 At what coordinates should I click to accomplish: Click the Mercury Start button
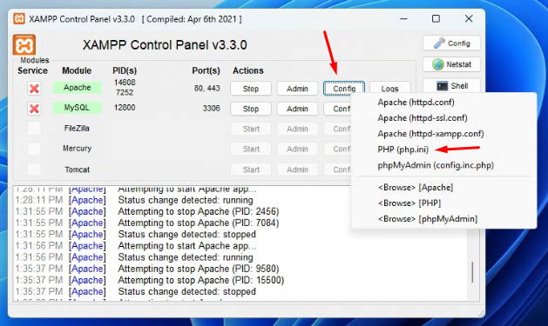[251, 150]
